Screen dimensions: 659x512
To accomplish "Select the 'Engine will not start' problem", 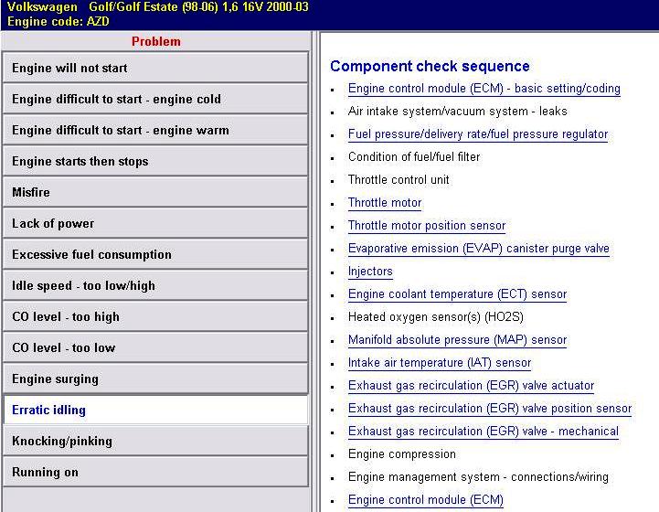I will pos(155,68).
